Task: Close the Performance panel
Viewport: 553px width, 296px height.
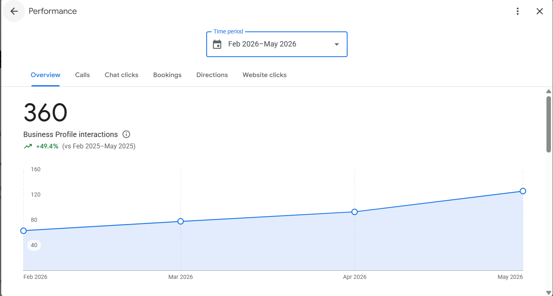Action: point(540,11)
